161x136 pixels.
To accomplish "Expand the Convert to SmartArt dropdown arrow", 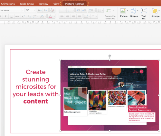I will (x=113, y=11).
